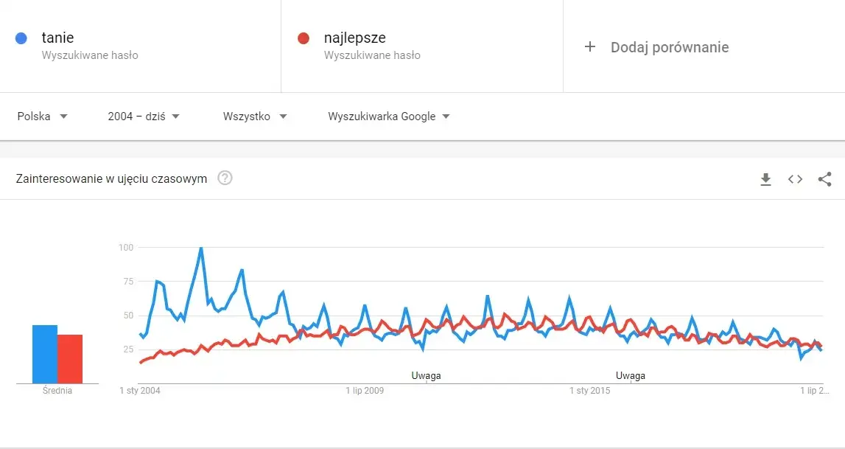The height and width of the screenshot is (449, 845).
Task: Click the dropdown arrow next to Polska
Action: click(64, 116)
